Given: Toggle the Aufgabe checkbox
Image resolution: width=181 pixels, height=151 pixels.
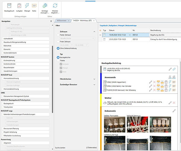Looking at the screenshot, I should (x=61, y=64).
